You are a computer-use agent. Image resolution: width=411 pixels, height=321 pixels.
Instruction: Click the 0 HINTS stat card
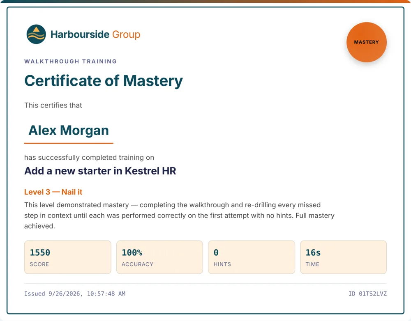[x=252, y=257]
